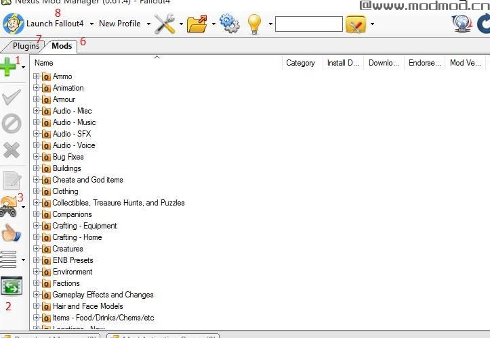Launch Fallout4 from the toolbar
Image resolution: width=490 pixels, height=338 pixels.
click(x=54, y=24)
